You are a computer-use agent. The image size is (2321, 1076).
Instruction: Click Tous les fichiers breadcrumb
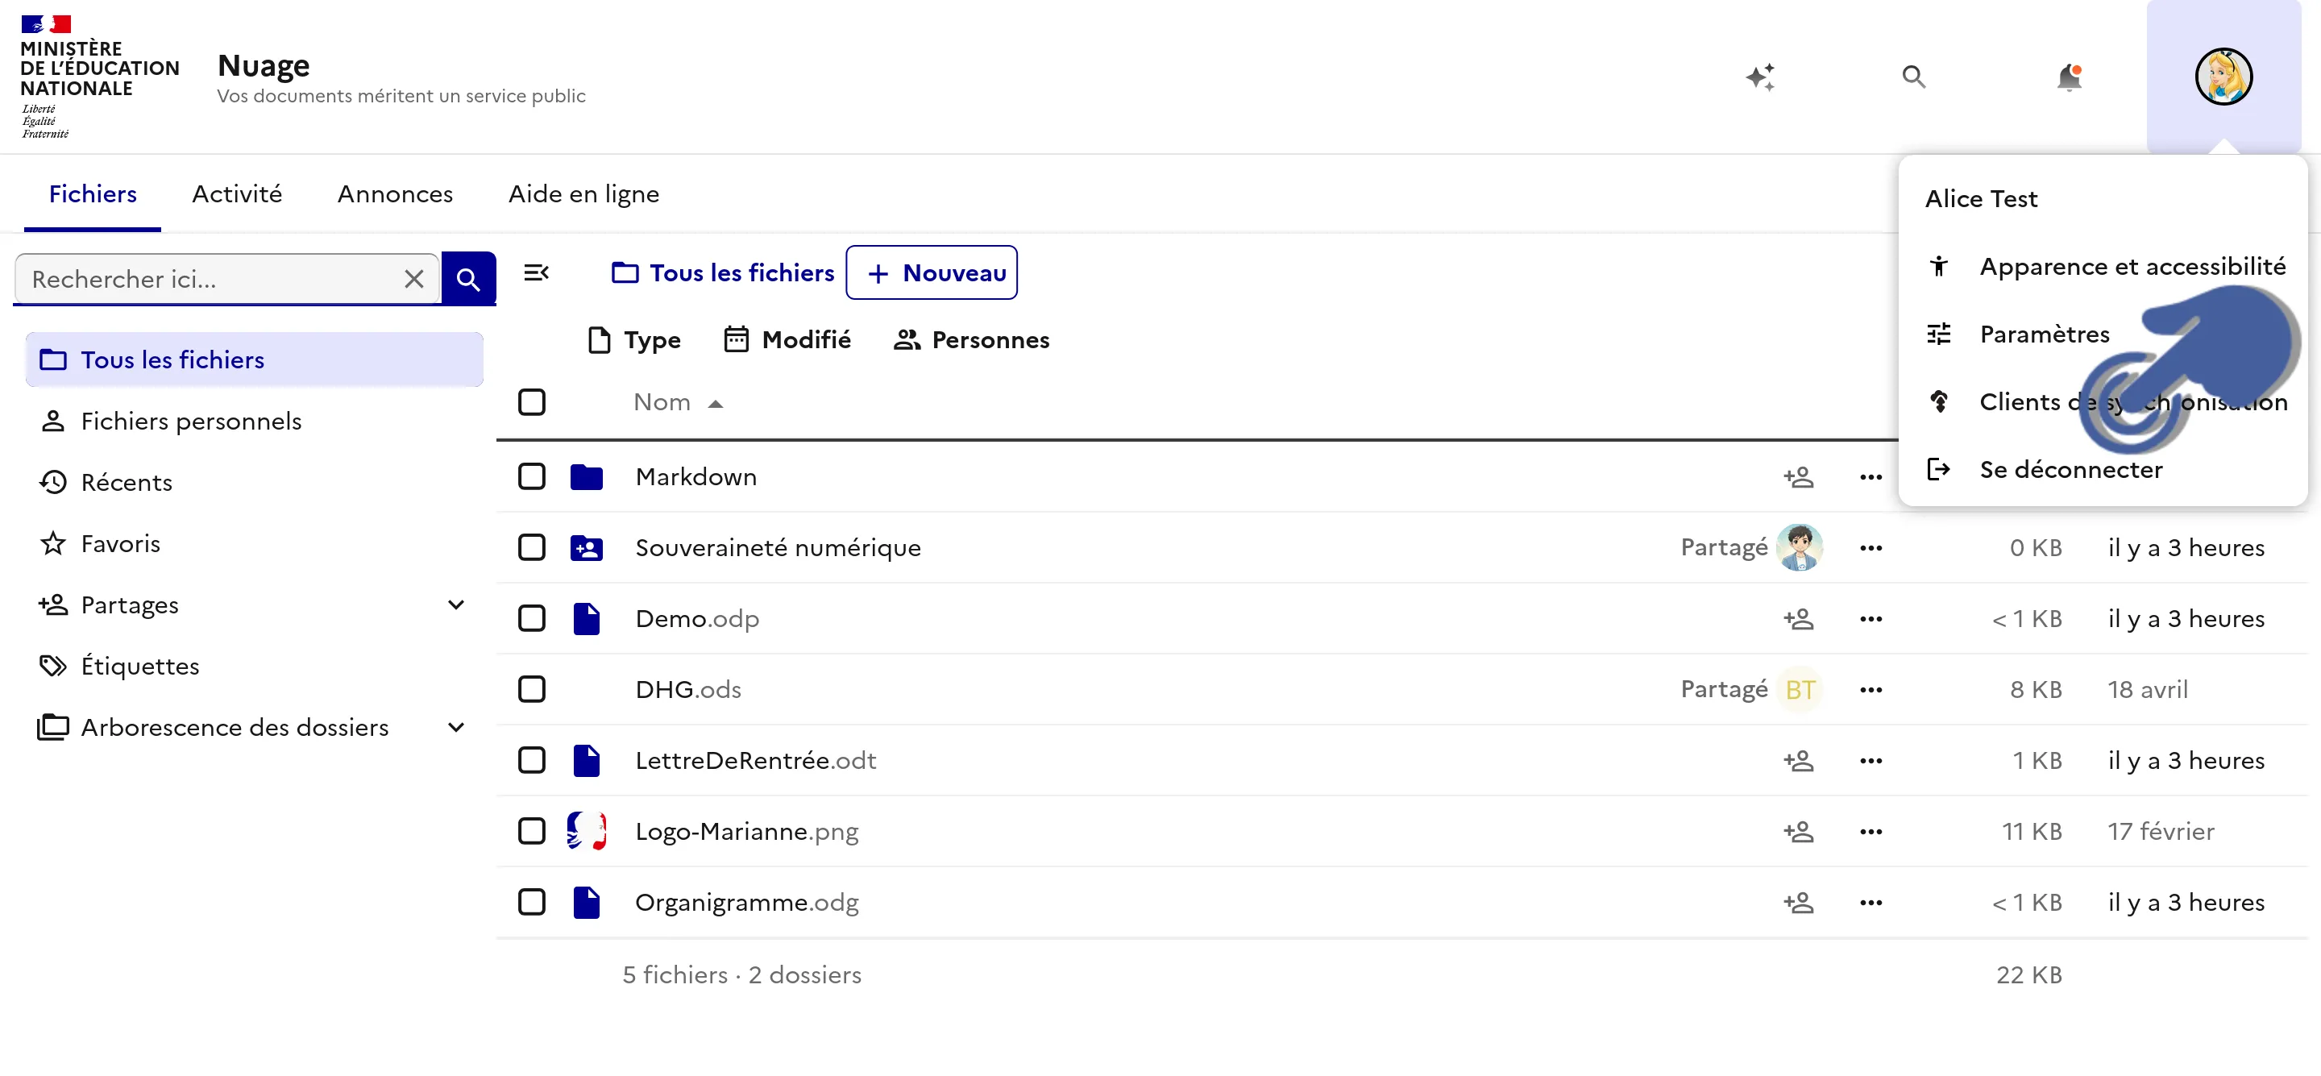pyautogui.click(x=723, y=272)
